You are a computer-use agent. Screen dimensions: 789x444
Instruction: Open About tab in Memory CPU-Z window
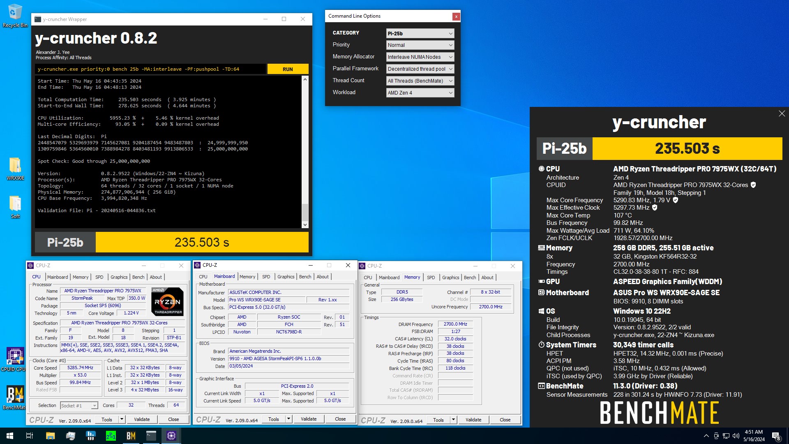(487, 277)
